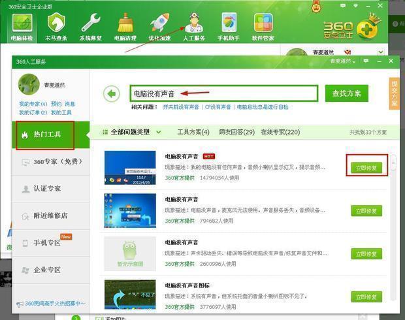Switch to 在线专家(220) tab
The image size is (405, 320).
(x=280, y=132)
